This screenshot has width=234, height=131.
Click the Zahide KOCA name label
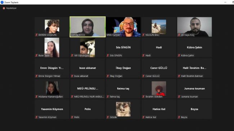pos(78,35)
